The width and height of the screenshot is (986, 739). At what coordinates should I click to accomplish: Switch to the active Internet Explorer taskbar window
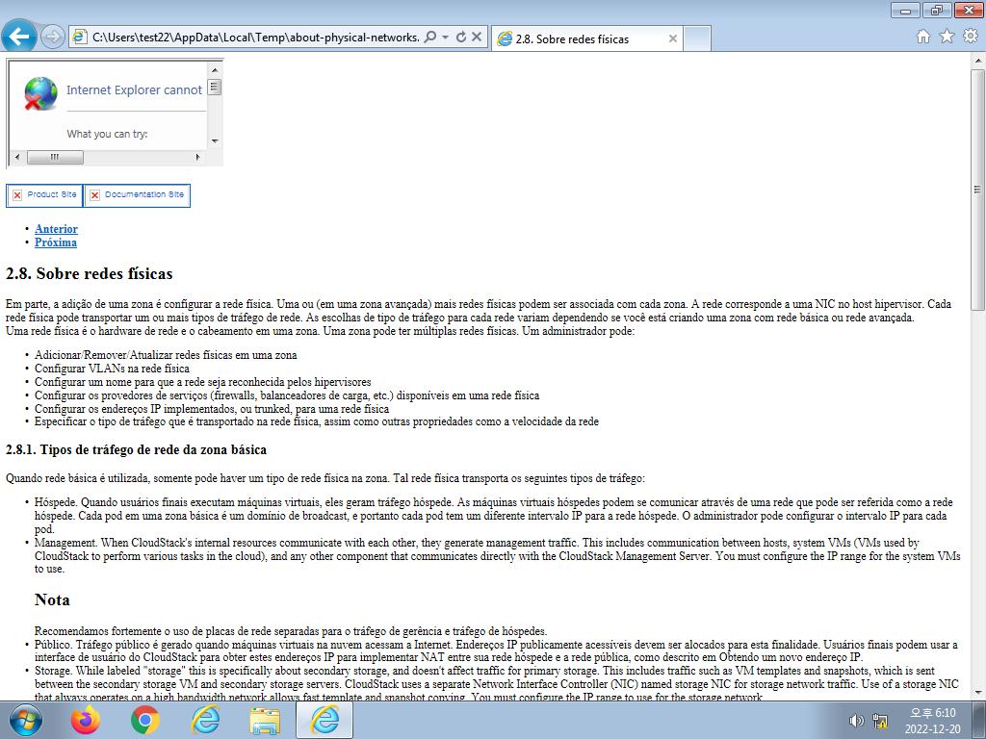tap(324, 720)
